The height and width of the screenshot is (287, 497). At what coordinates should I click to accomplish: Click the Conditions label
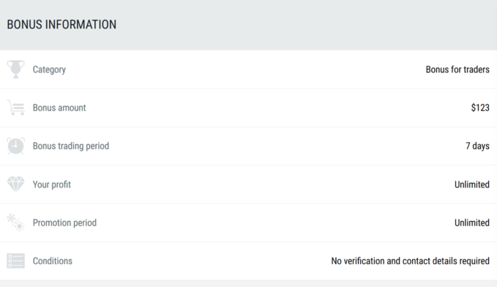52,261
